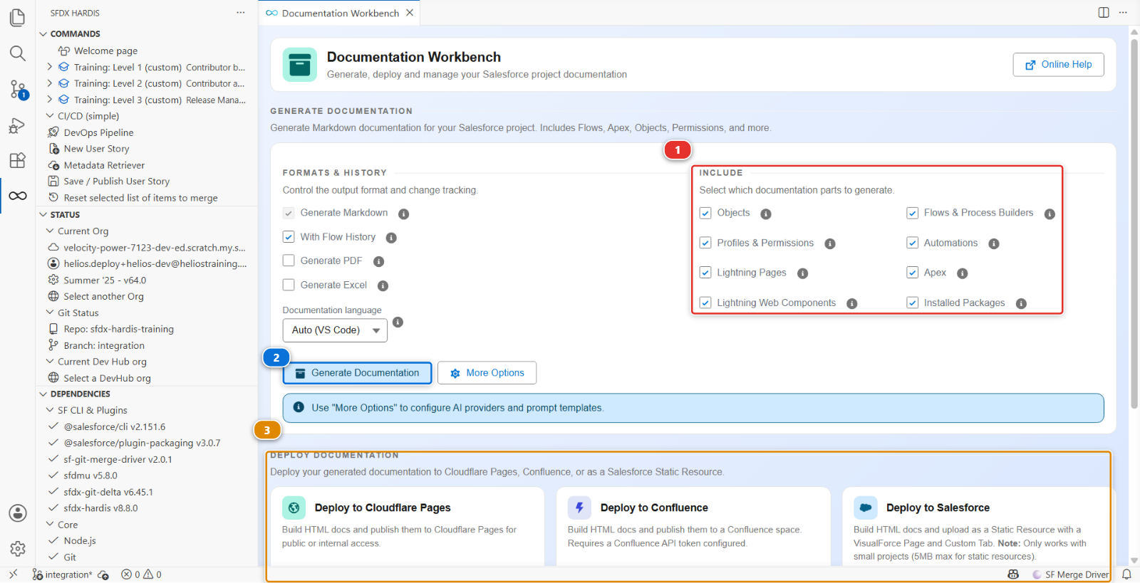
Task: Click the More Options button
Action: point(487,373)
